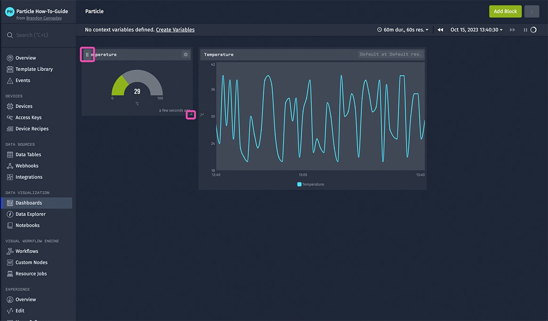Screen dimensions: 548x321
Task: Click the PH application avatar icon
Action: tap(10, 11)
